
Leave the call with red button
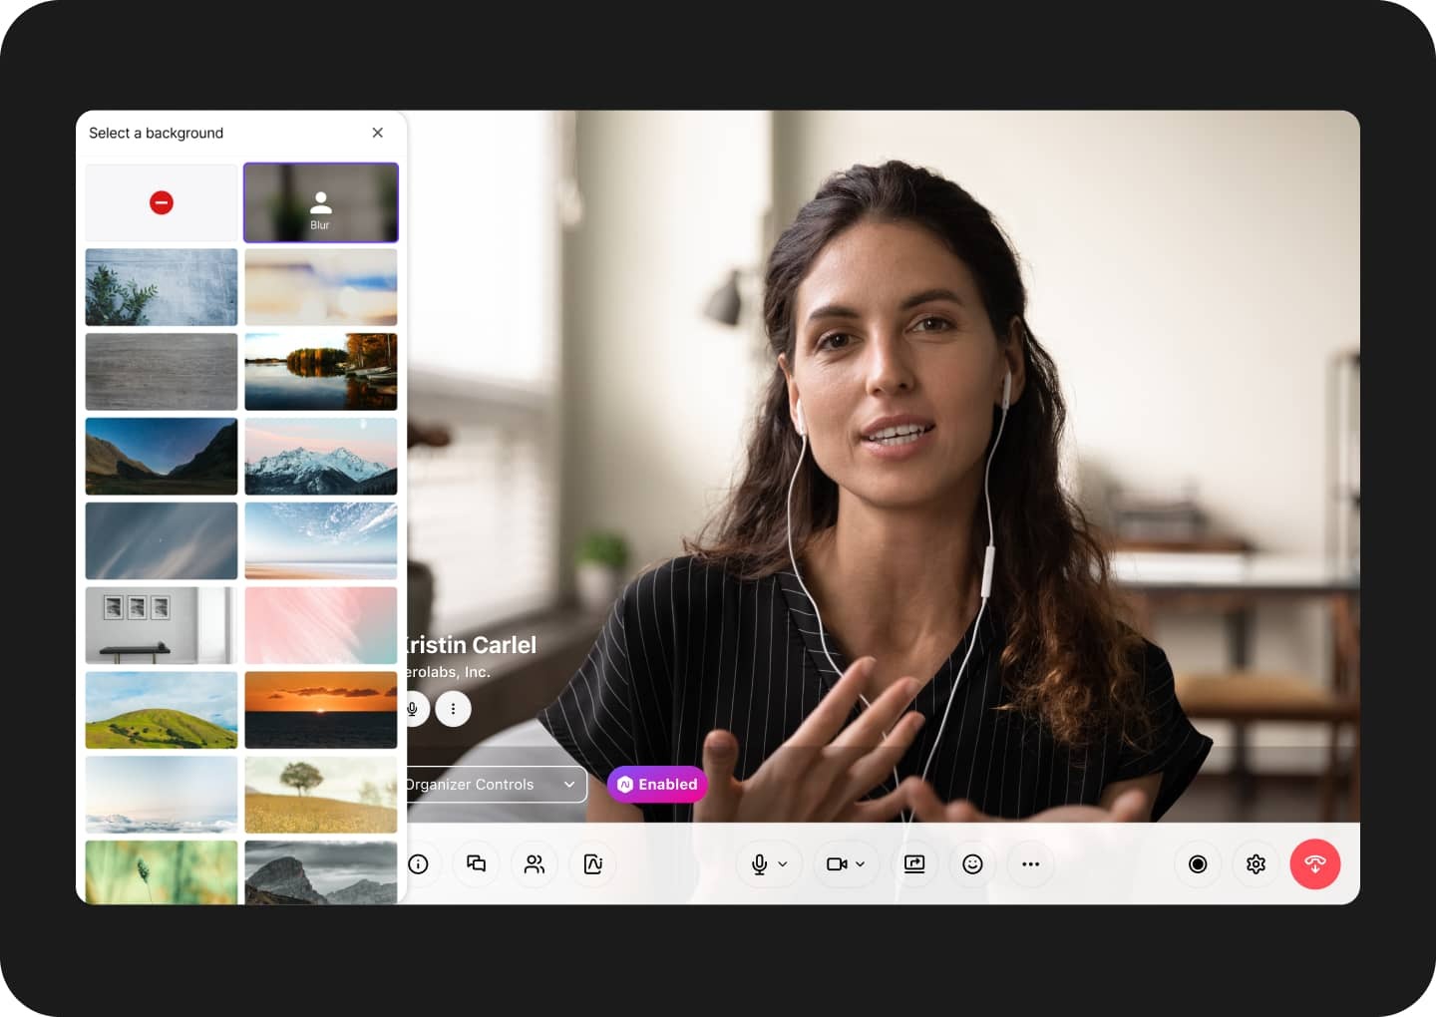coord(1315,864)
